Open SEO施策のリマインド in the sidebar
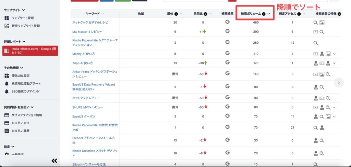 pyautogui.click(x=25, y=92)
